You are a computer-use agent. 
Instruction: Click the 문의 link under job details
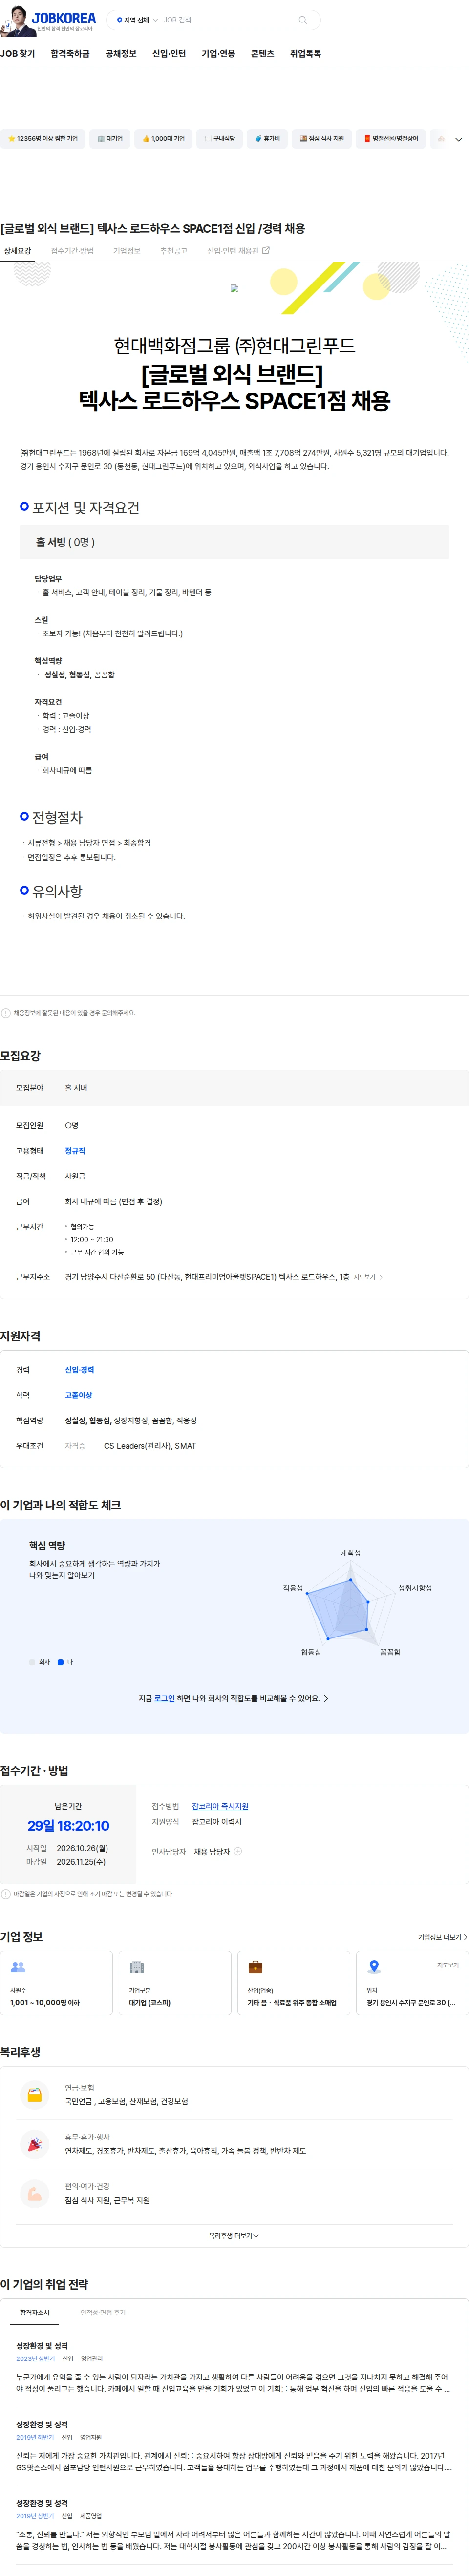tap(106, 1013)
